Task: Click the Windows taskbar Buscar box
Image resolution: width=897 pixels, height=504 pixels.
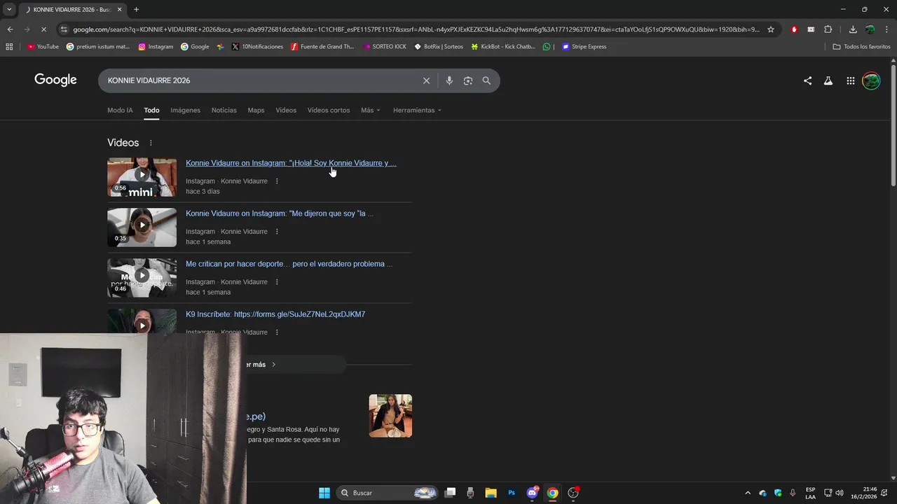Action: pos(388,493)
